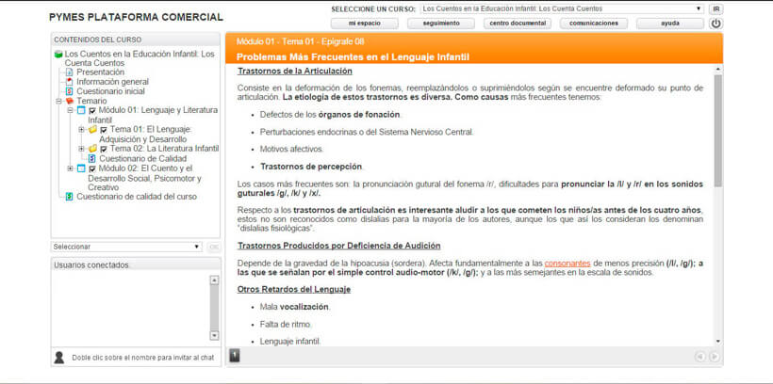The image size is (773, 384).
Task: Toggle the Tema 01 checkbox
Action: 104,130
